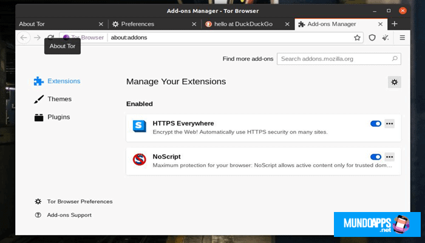Click the NoScript extension name
The height and width of the screenshot is (243, 425).
tap(166, 157)
